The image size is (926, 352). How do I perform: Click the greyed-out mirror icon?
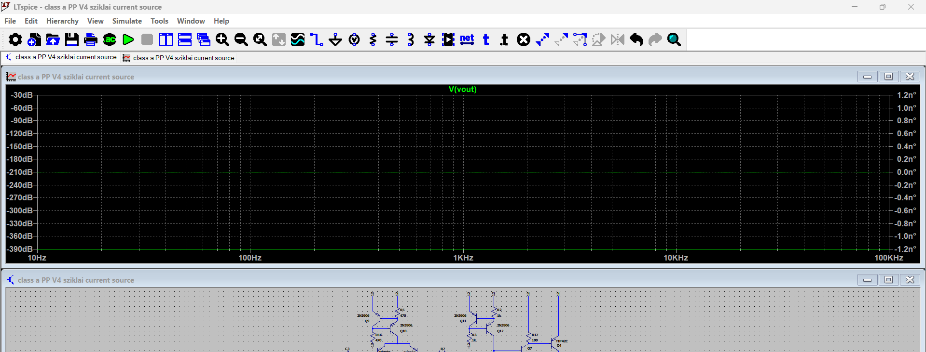click(618, 39)
